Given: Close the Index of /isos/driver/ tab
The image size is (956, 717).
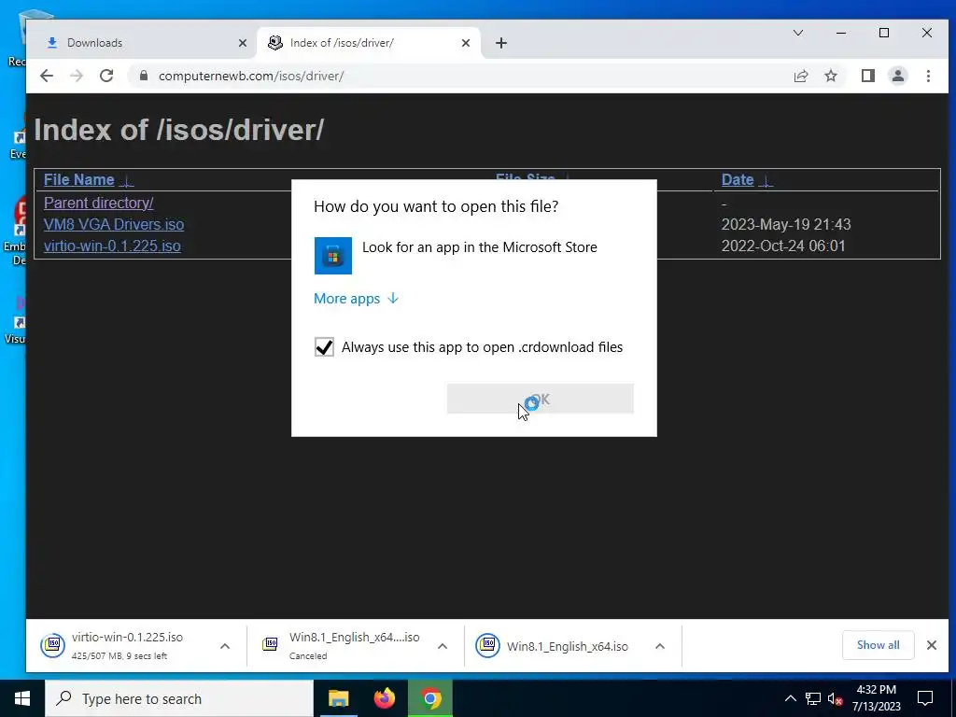Looking at the screenshot, I should (x=466, y=43).
